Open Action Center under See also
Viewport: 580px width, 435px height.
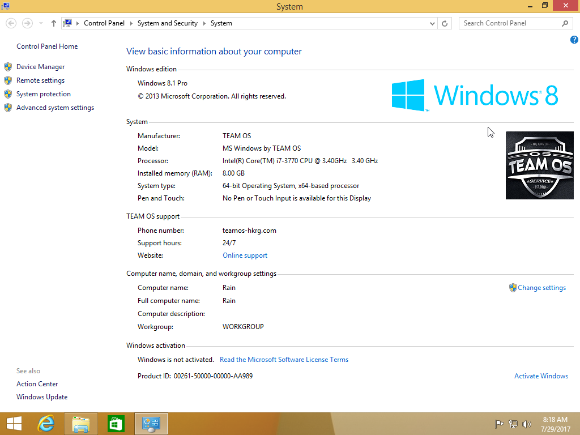click(x=37, y=384)
